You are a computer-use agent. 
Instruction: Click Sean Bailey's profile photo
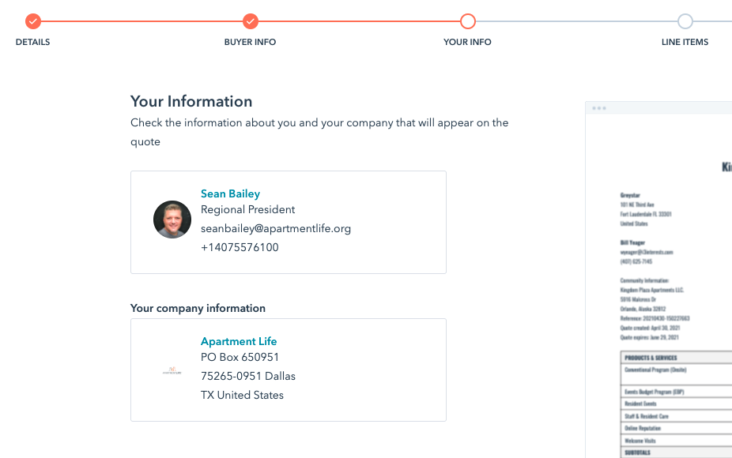[172, 220]
